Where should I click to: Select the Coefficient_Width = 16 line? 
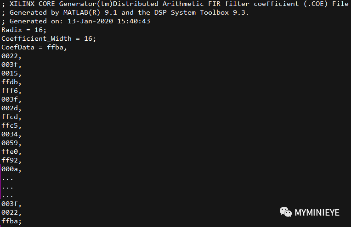click(49, 38)
